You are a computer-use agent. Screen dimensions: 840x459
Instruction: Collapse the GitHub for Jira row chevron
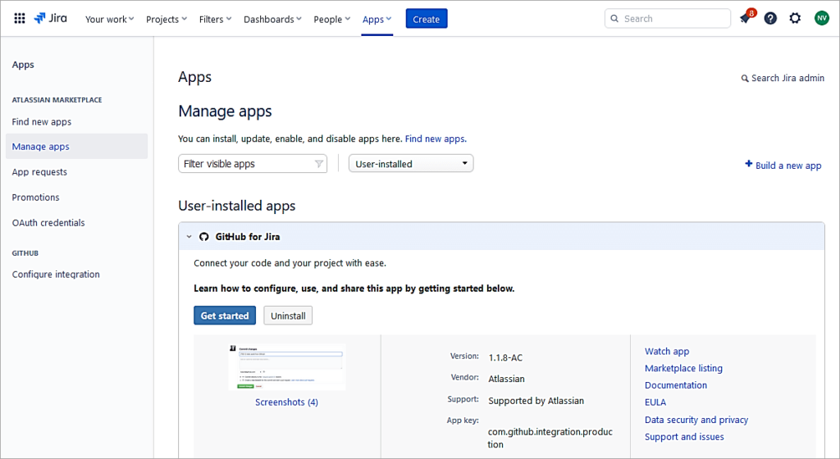pyautogui.click(x=189, y=236)
